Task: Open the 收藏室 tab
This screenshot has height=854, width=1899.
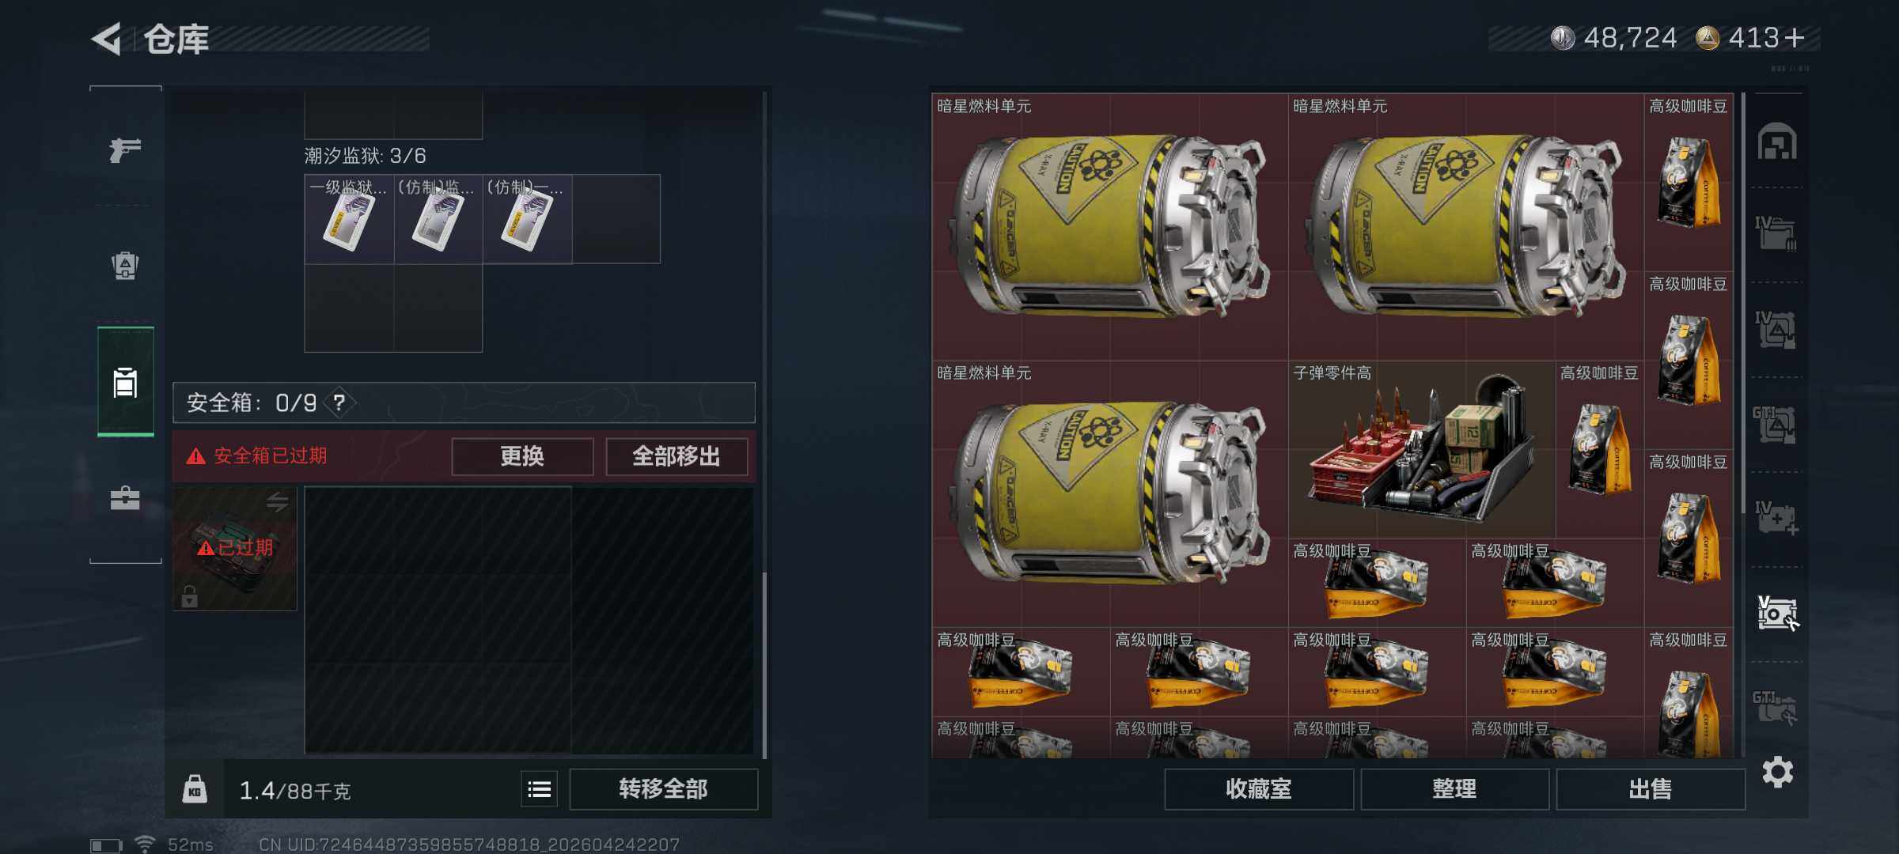Action: point(1259,789)
